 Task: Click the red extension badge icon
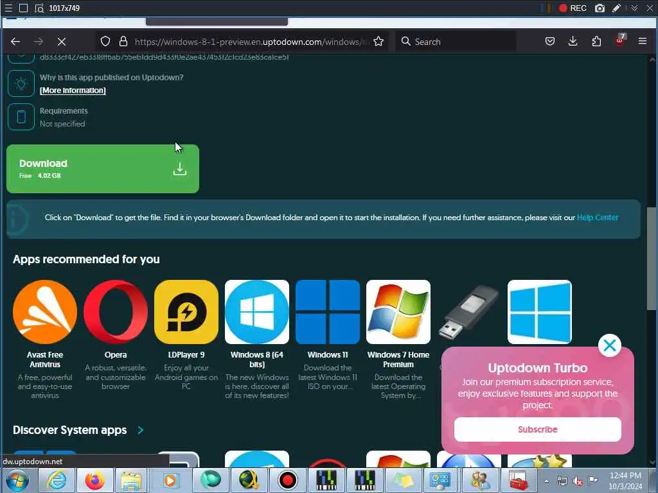(620, 40)
